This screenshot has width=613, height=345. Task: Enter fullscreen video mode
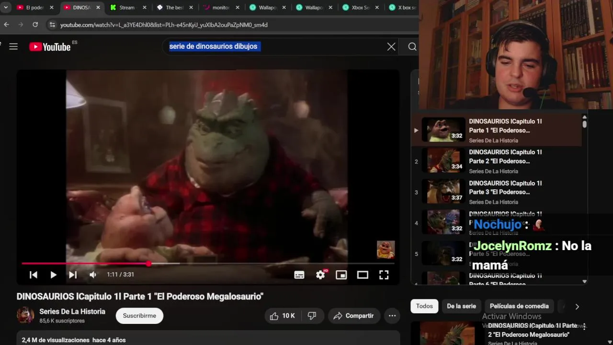tap(384, 275)
